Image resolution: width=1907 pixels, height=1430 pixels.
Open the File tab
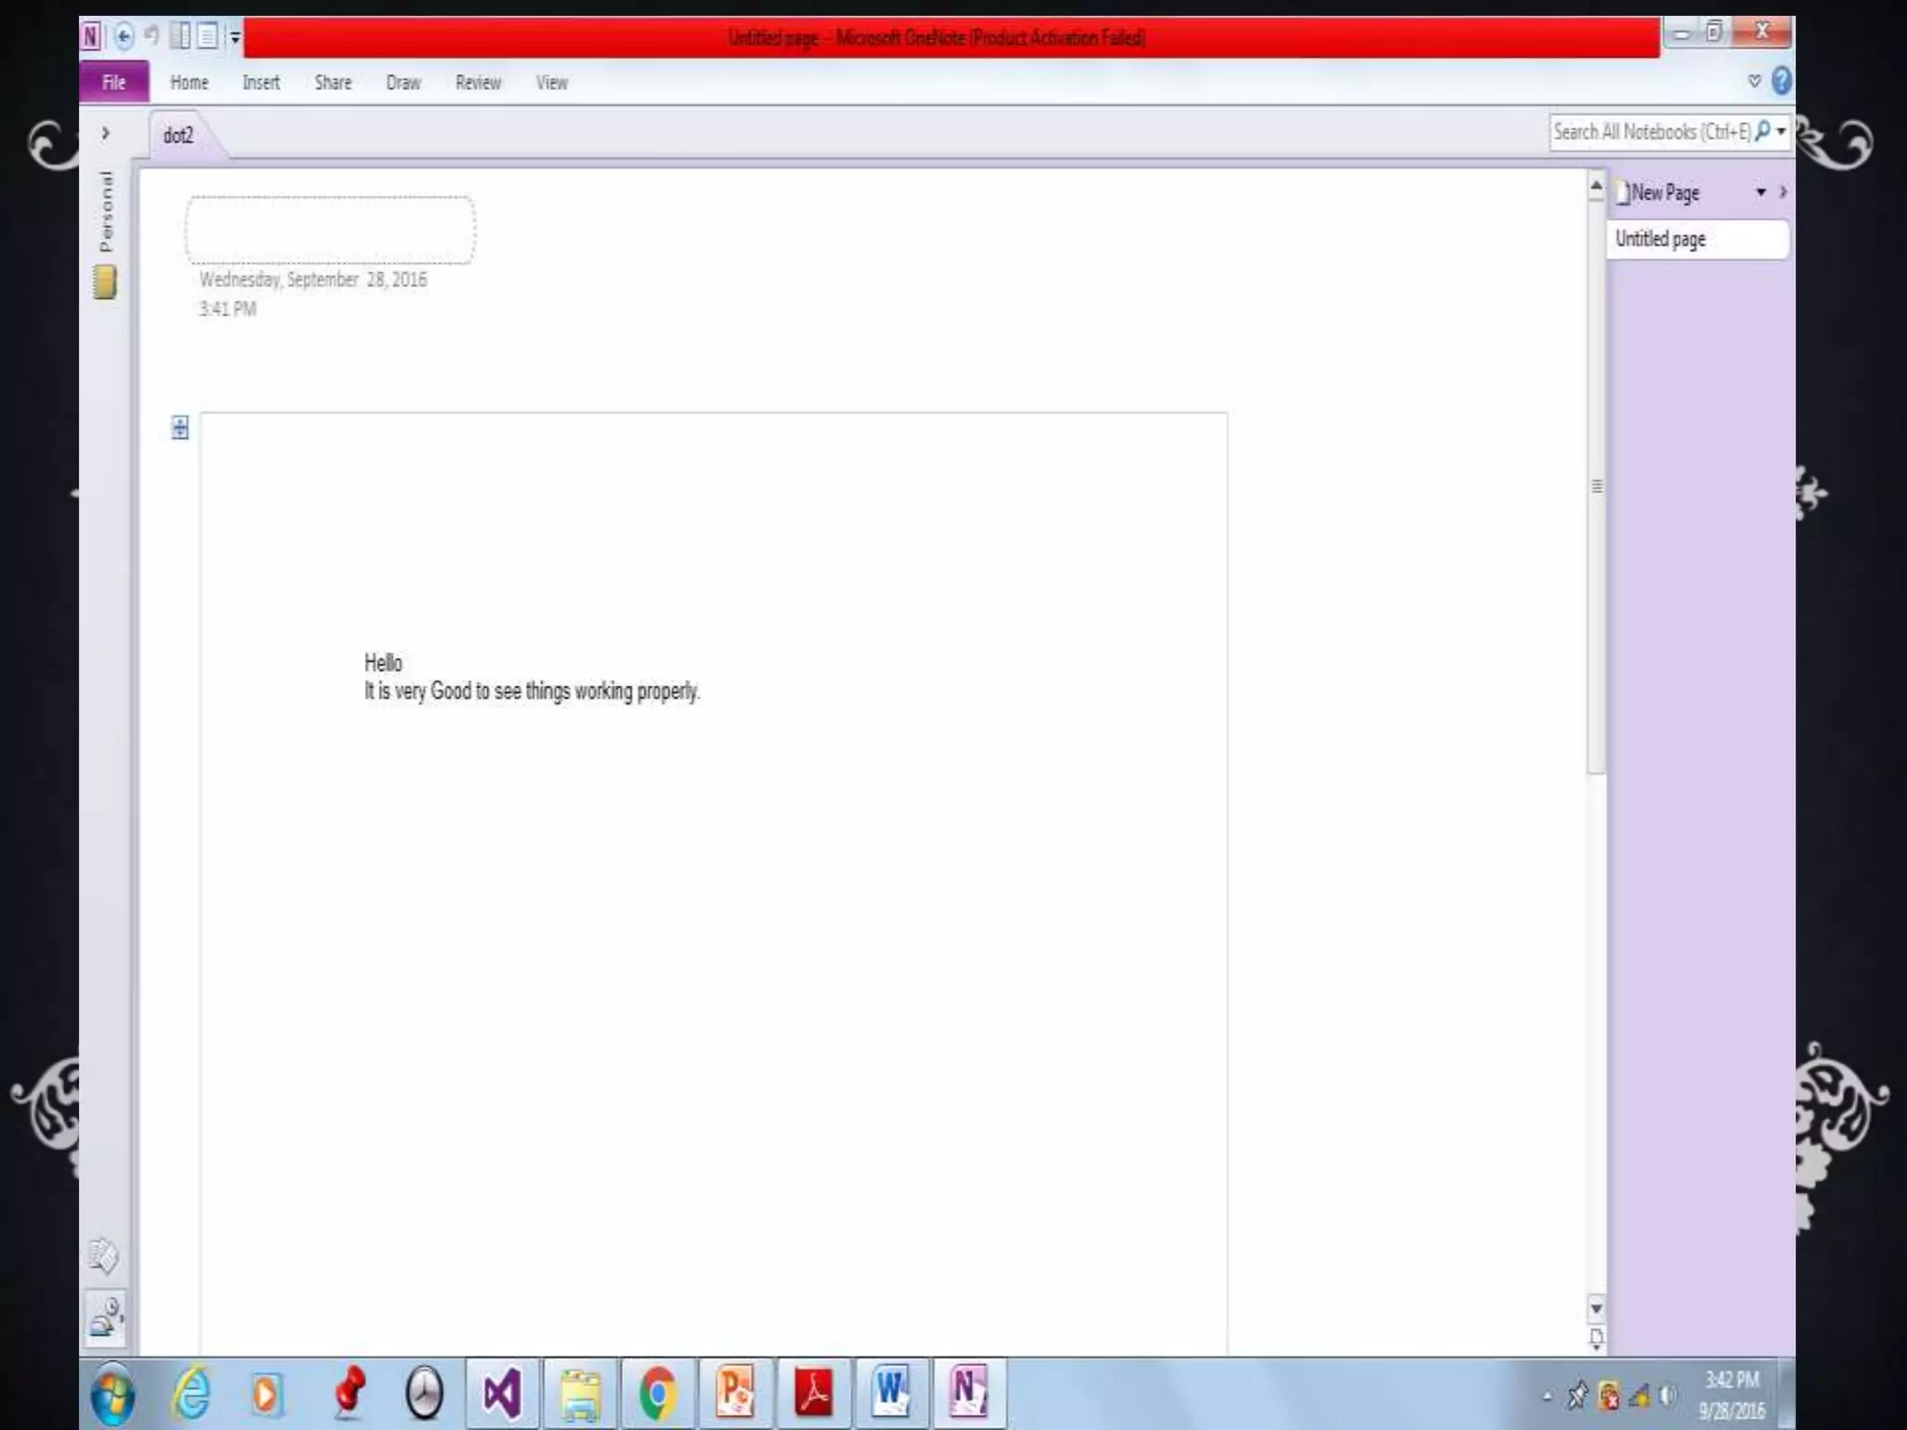pos(114,83)
